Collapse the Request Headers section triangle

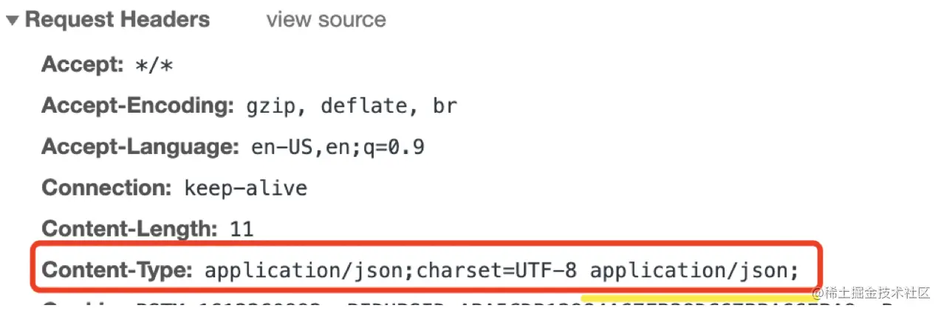pyautogui.click(x=13, y=21)
